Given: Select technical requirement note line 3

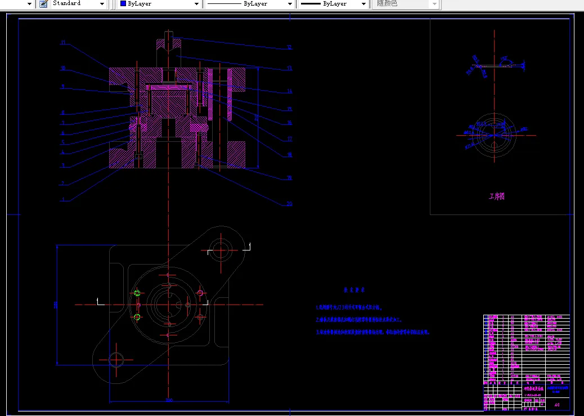Looking at the screenshot, I should 373,332.
